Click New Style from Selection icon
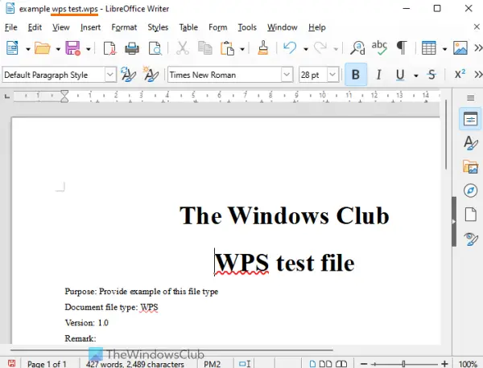 coord(151,75)
